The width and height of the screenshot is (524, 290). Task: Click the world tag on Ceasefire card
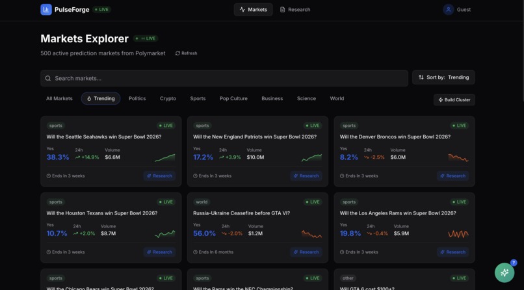click(x=202, y=202)
